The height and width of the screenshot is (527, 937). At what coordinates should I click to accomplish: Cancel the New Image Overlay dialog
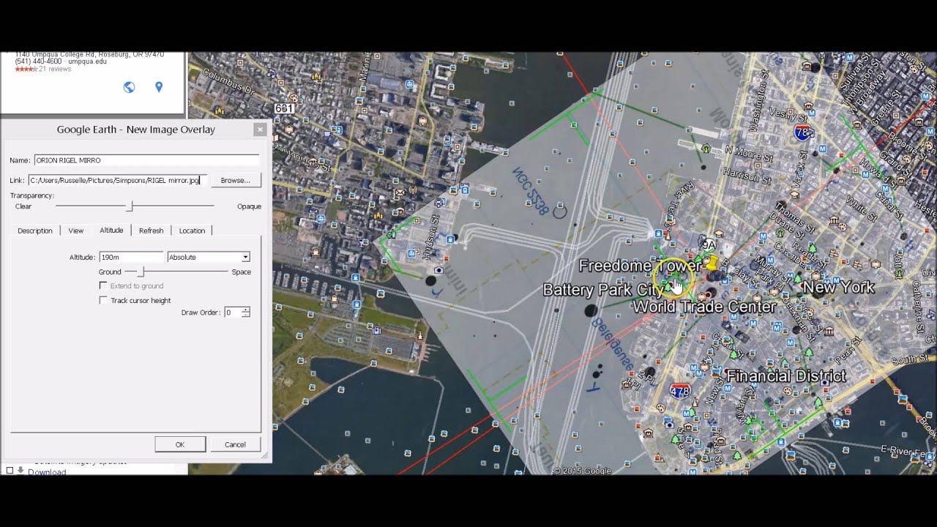click(235, 444)
